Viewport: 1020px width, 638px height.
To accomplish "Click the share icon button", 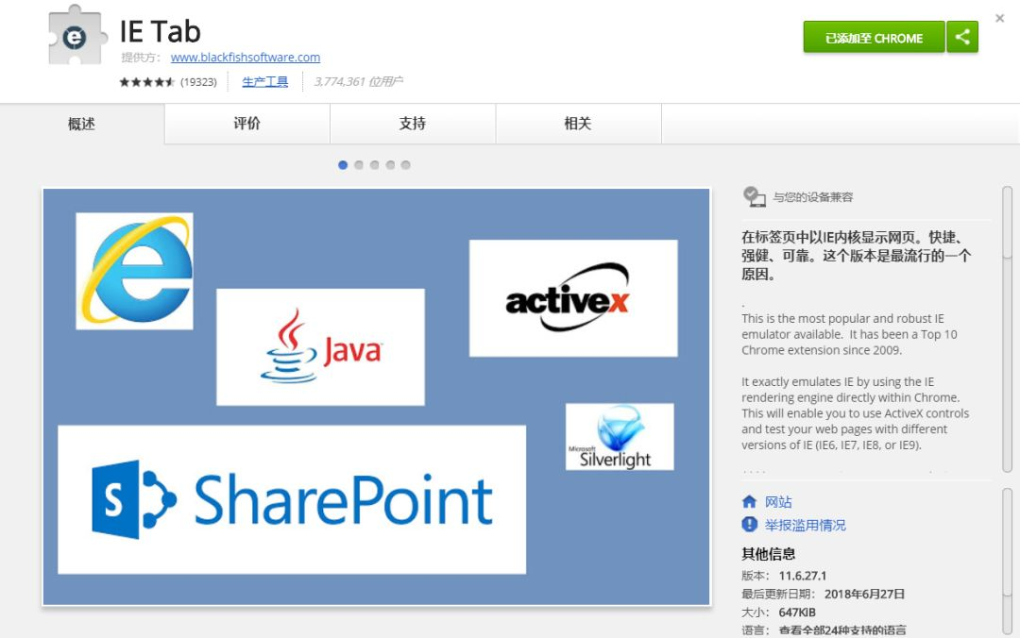I will pyautogui.click(x=962, y=37).
